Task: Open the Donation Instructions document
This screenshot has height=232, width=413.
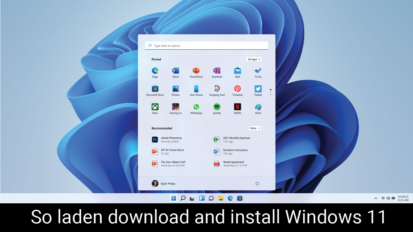Action: click(x=231, y=152)
